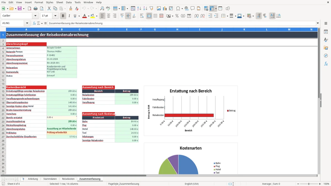This screenshot has height=186, width=331.
Task: Open the sidebar Properties panel
Action: click(326, 32)
